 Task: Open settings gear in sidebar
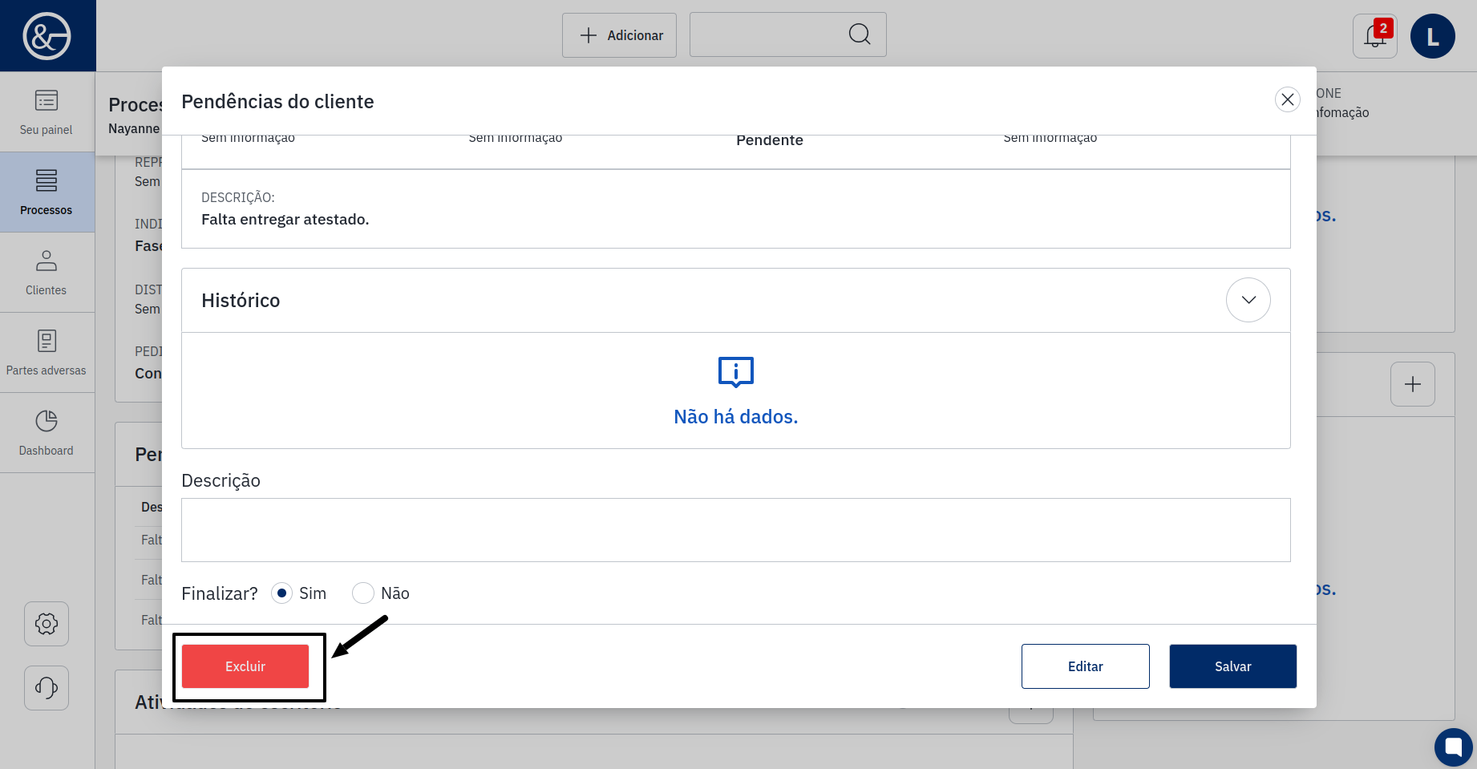point(47,624)
